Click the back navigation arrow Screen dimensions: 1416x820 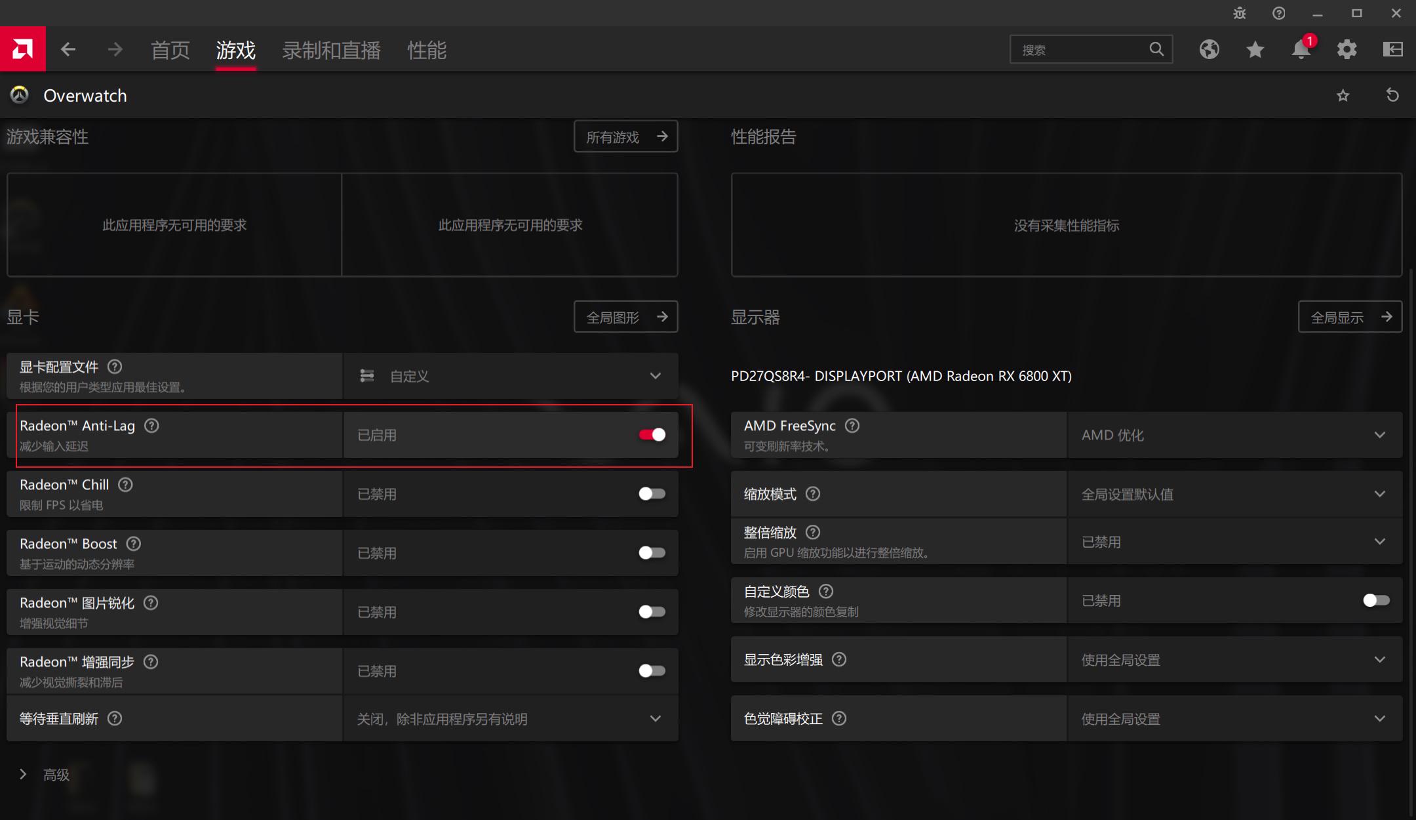coord(68,49)
